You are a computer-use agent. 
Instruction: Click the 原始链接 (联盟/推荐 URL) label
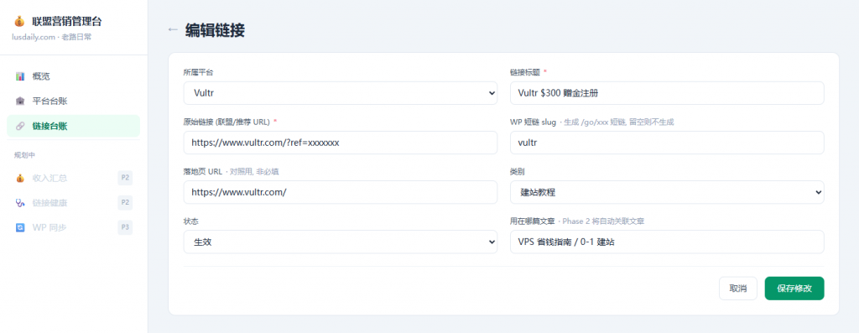pyautogui.click(x=226, y=122)
